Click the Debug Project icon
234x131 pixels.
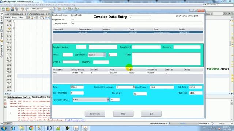[x=69, y=9]
